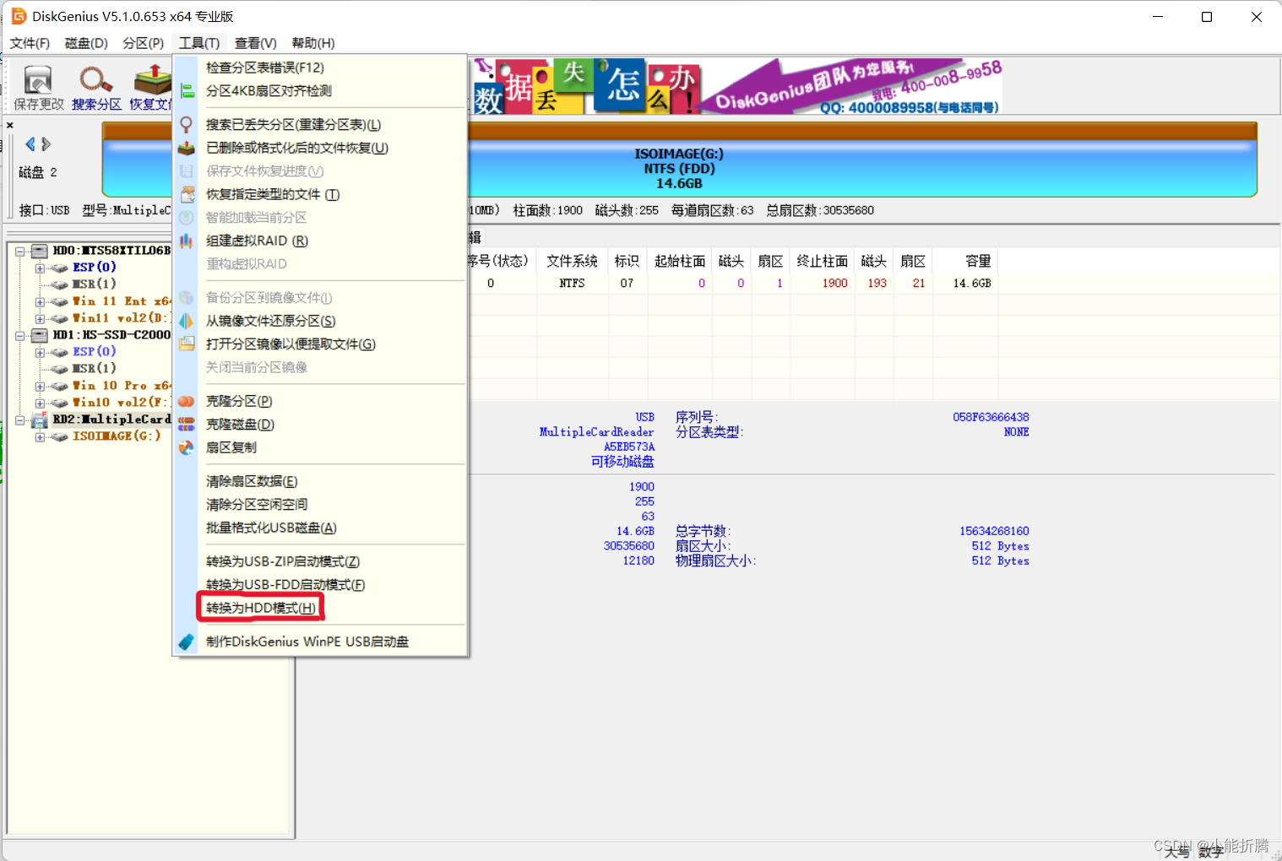1282x861 pixels.
Task: Click the RD2 card reader icon in tree
Action: pyautogui.click(x=40, y=420)
